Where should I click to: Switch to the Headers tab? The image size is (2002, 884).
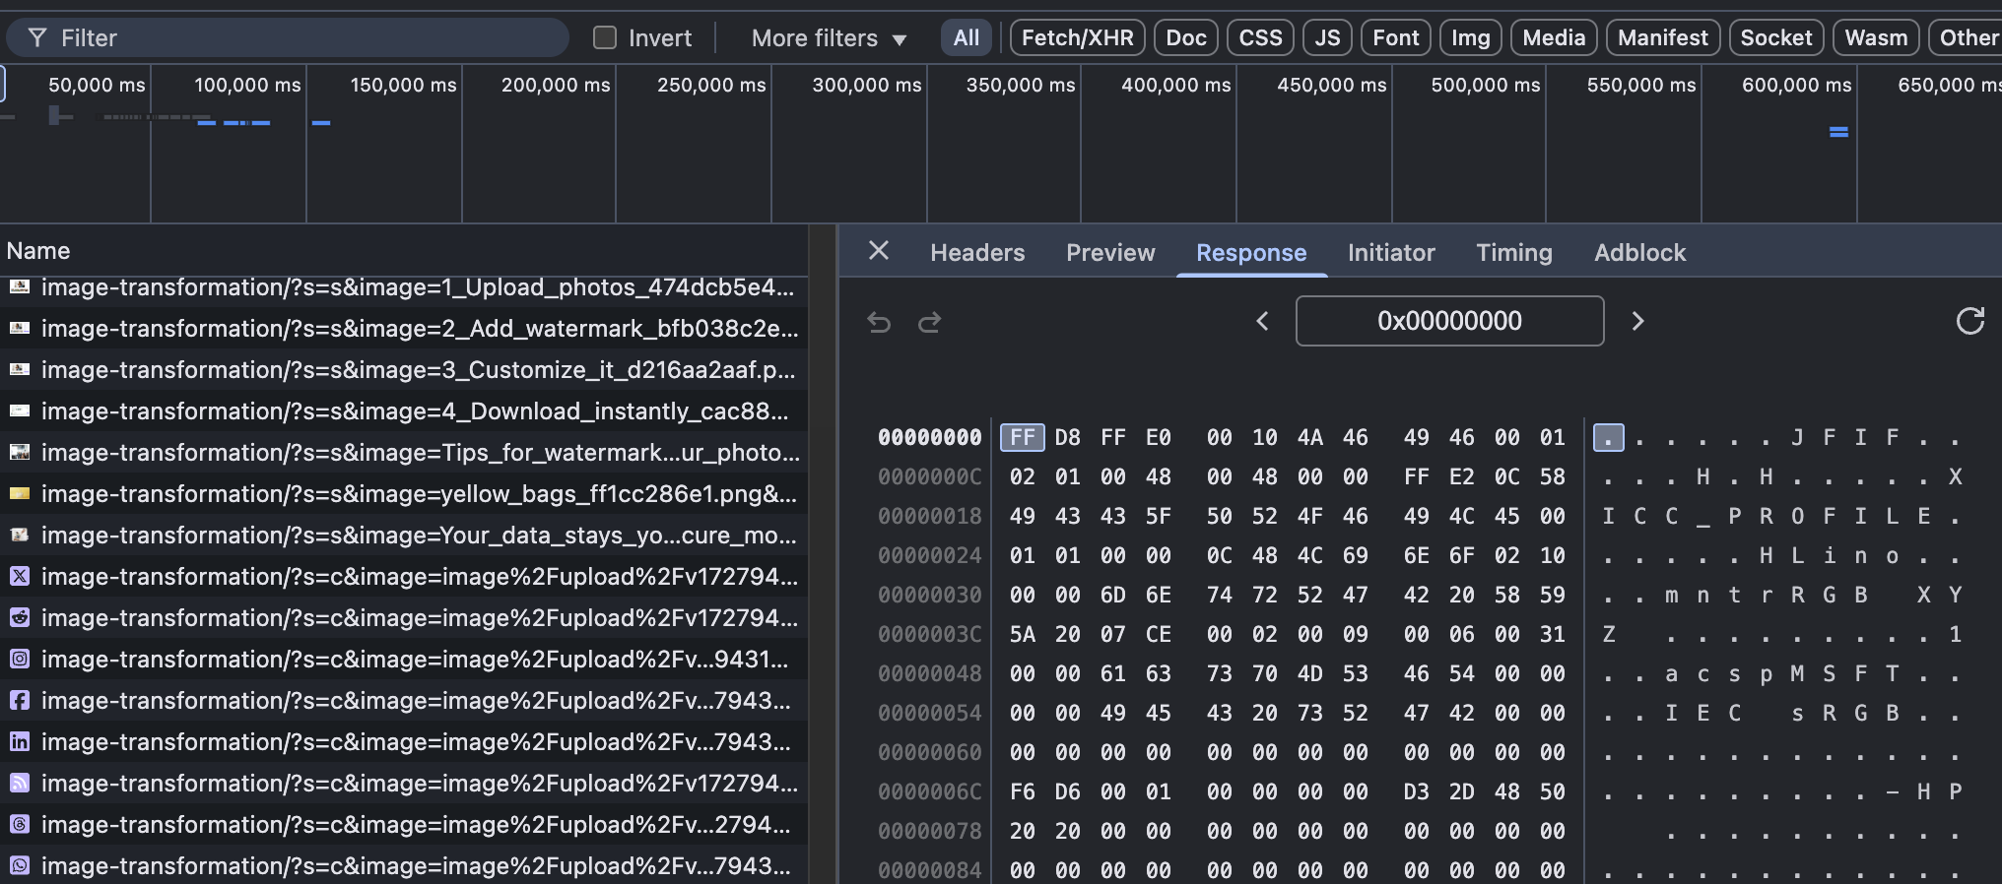977,253
